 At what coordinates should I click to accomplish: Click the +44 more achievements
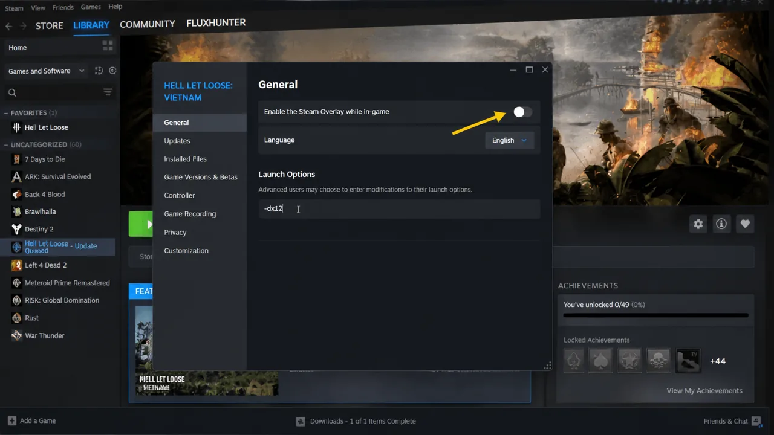point(718,361)
